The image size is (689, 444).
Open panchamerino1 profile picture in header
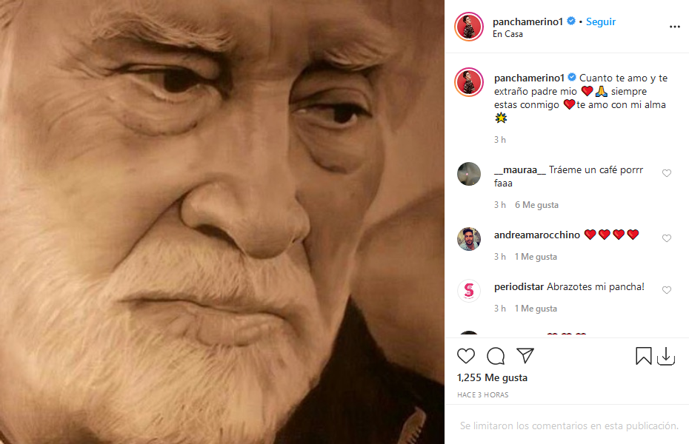pos(469,27)
